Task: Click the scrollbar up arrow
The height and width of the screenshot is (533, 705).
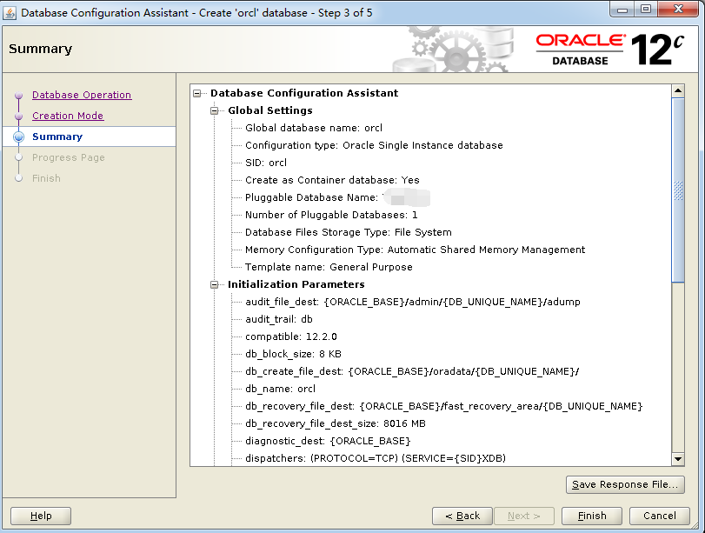Action: tap(678, 90)
